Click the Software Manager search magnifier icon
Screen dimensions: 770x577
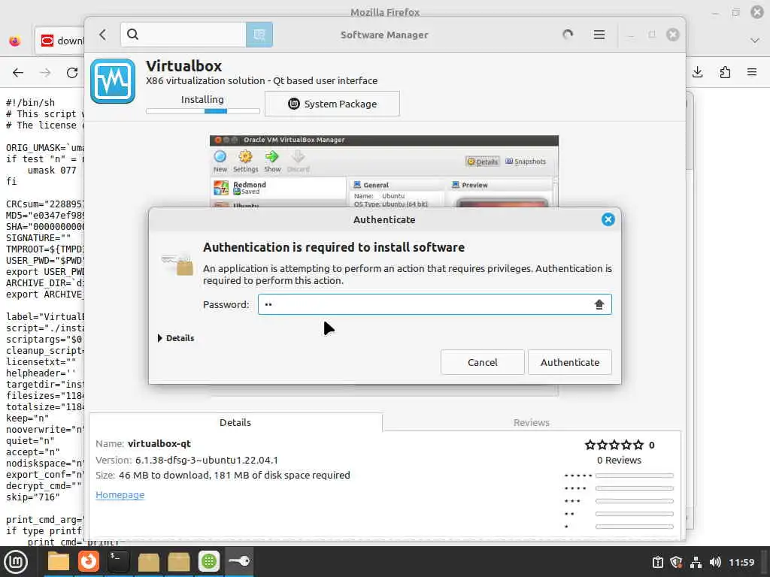[132, 35]
